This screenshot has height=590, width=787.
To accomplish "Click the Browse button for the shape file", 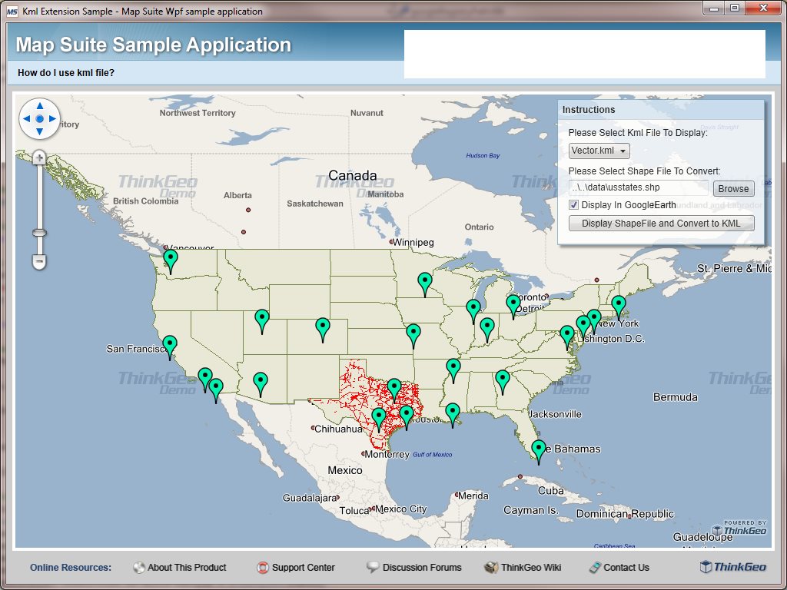I will coord(733,187).
